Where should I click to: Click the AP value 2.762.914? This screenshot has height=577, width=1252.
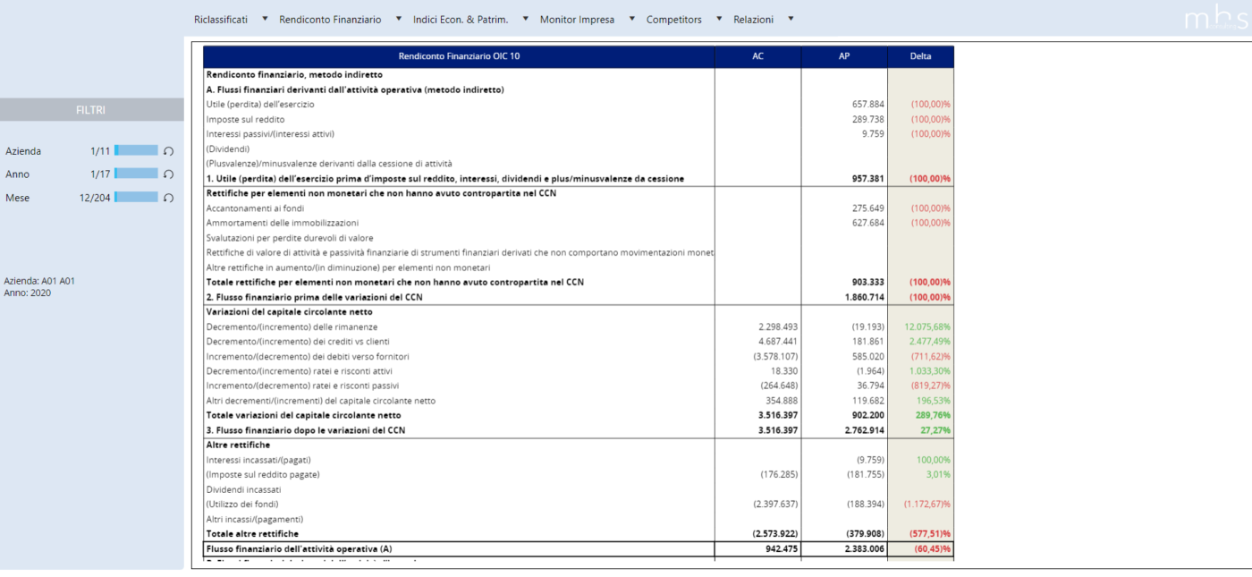point(864,430)
